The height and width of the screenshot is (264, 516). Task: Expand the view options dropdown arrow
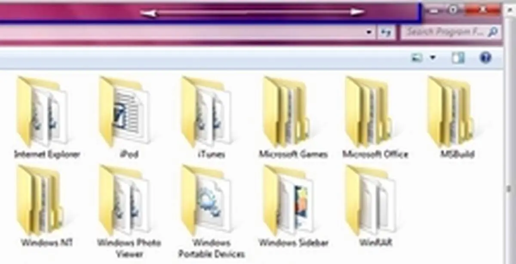tap(433, 58)
